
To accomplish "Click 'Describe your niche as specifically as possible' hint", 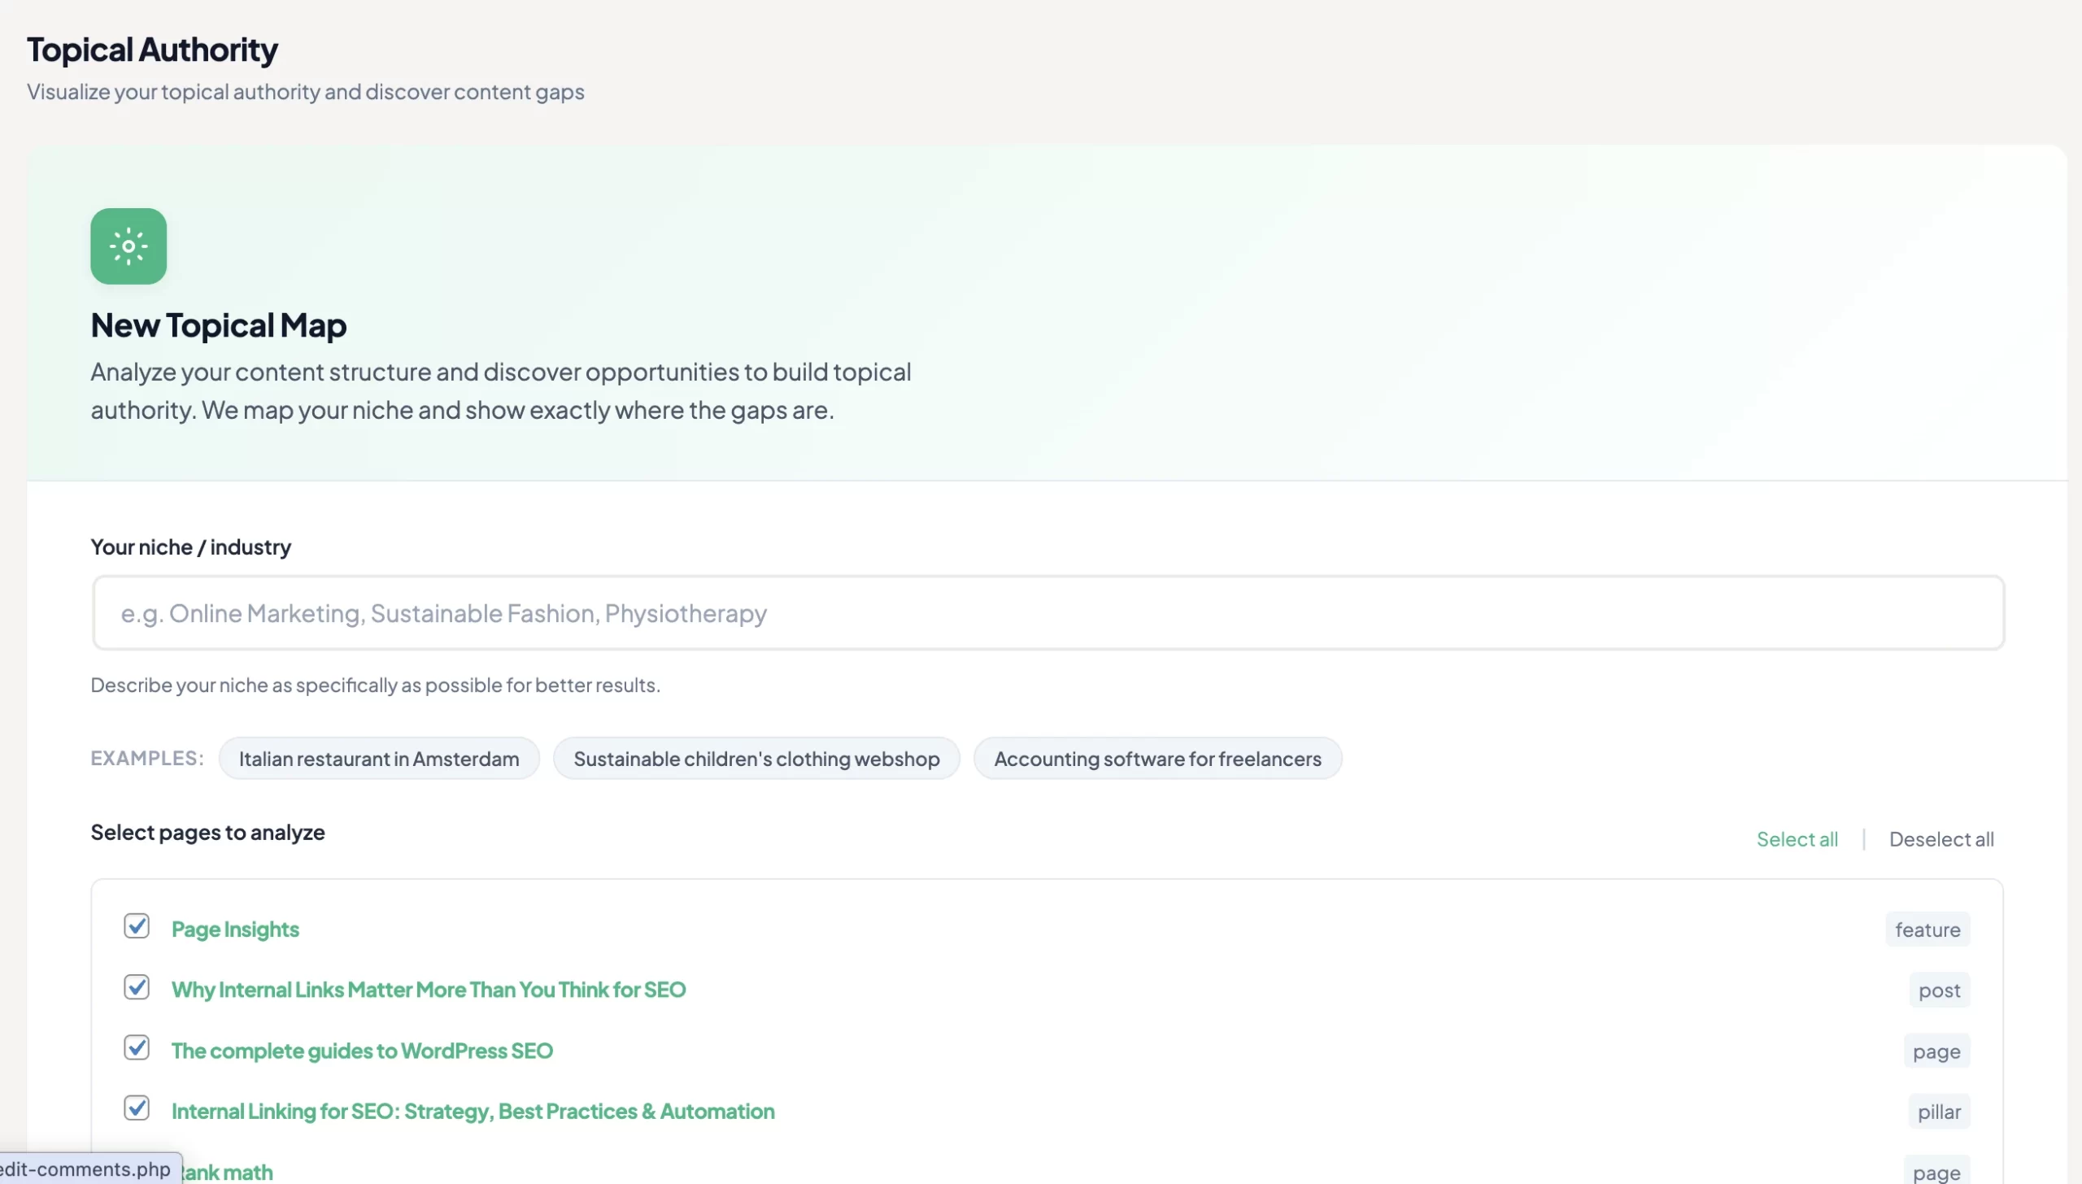I will [x=375, y=685].
